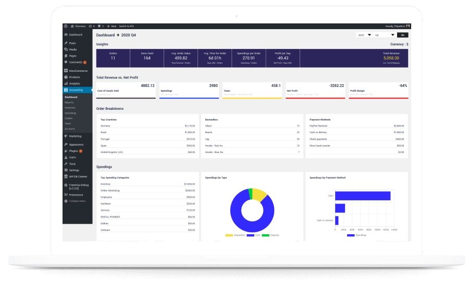Toggle the blue Cost legend swatch

[x=251, y=235]
